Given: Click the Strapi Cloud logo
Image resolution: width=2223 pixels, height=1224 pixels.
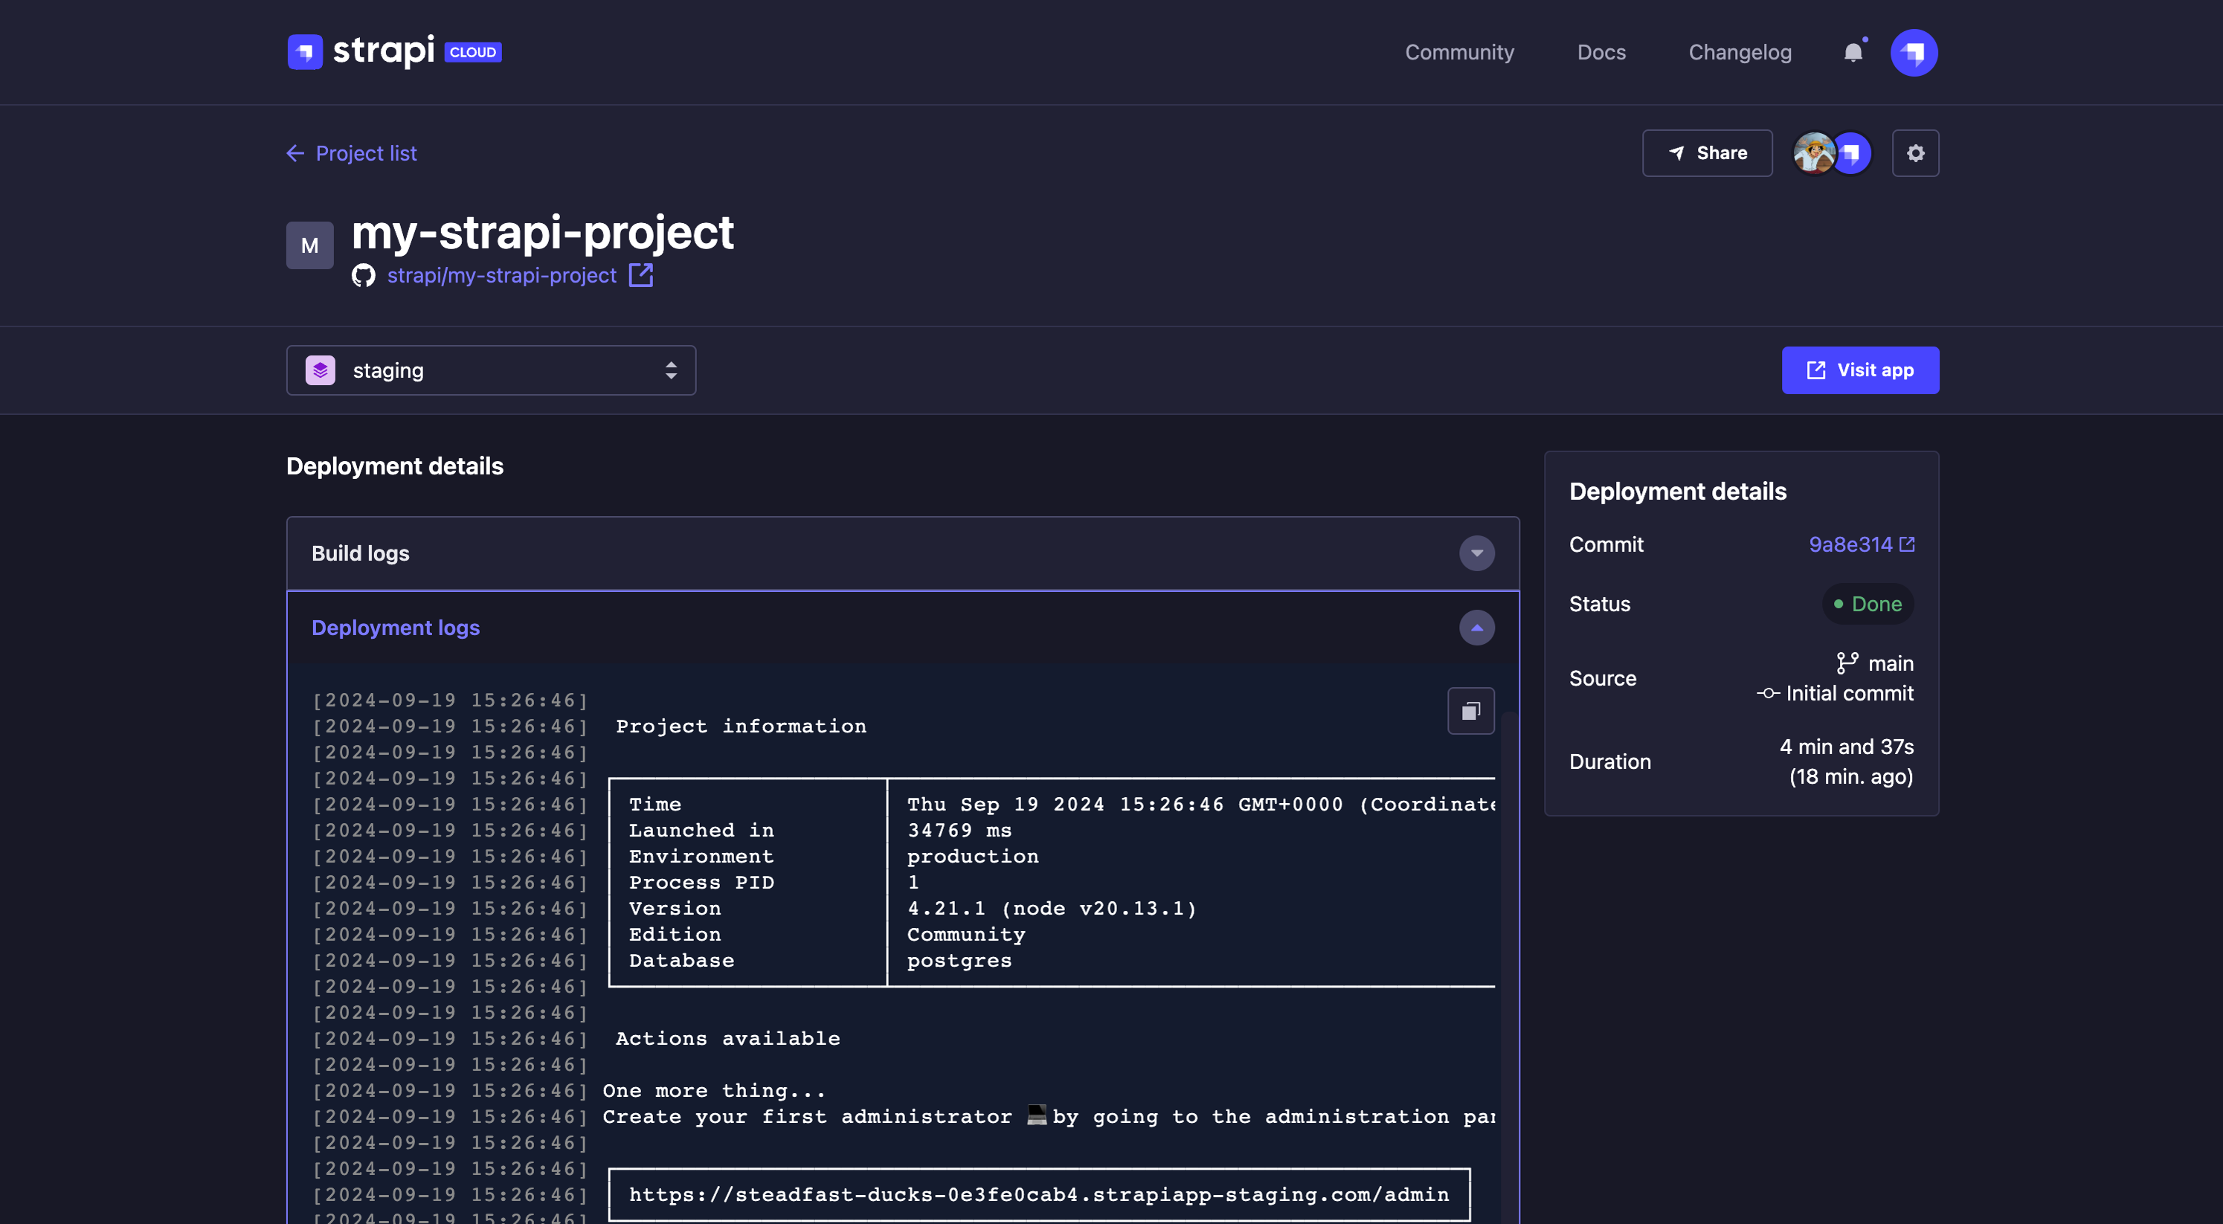Looking at the screenshot, I should tap(393, 52).
